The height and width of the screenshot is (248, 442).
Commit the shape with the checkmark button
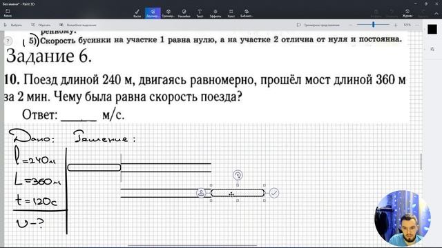pyautogui.click(x=274, y=193)
